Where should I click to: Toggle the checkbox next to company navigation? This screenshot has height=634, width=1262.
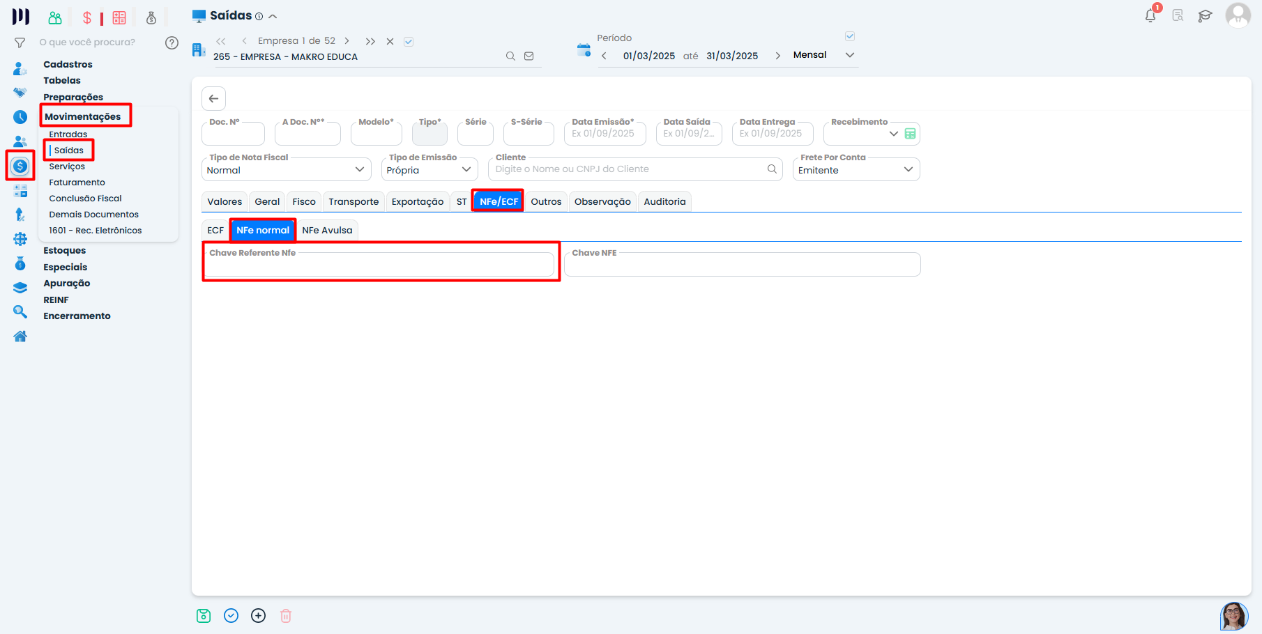[x=409, y=42]
